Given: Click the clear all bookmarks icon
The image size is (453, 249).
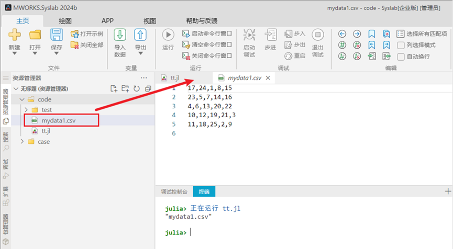Looking at the screenshot, I should coord(386,34).
